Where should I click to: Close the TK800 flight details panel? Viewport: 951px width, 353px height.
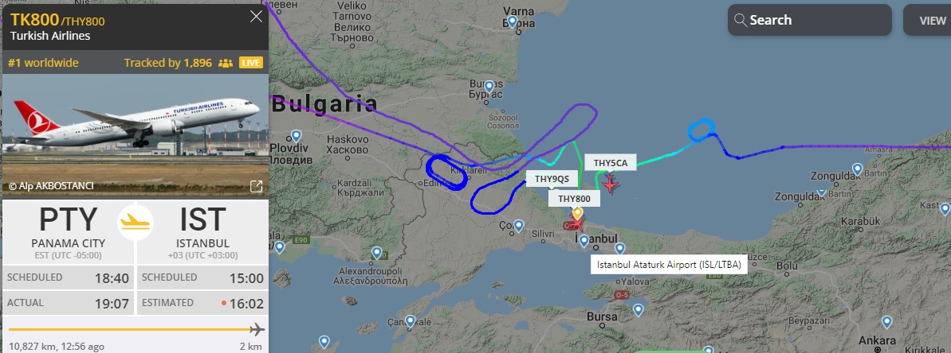click(257, 17)
